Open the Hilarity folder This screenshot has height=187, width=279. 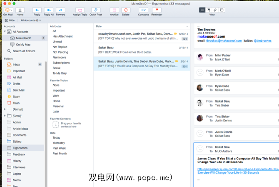pyautogui.click(x=23, y=161)
